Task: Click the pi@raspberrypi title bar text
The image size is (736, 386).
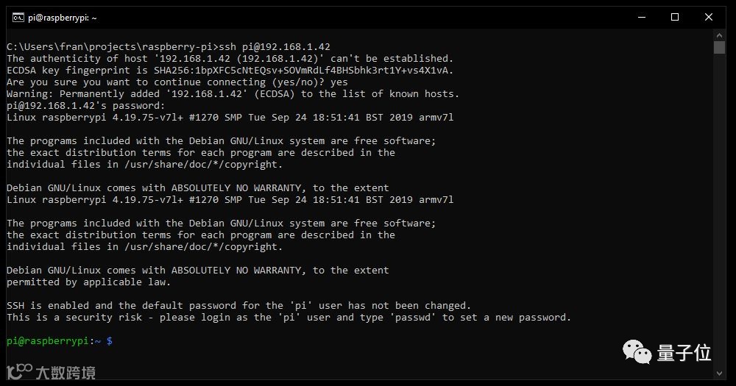Action: click(x=63, y=18)
